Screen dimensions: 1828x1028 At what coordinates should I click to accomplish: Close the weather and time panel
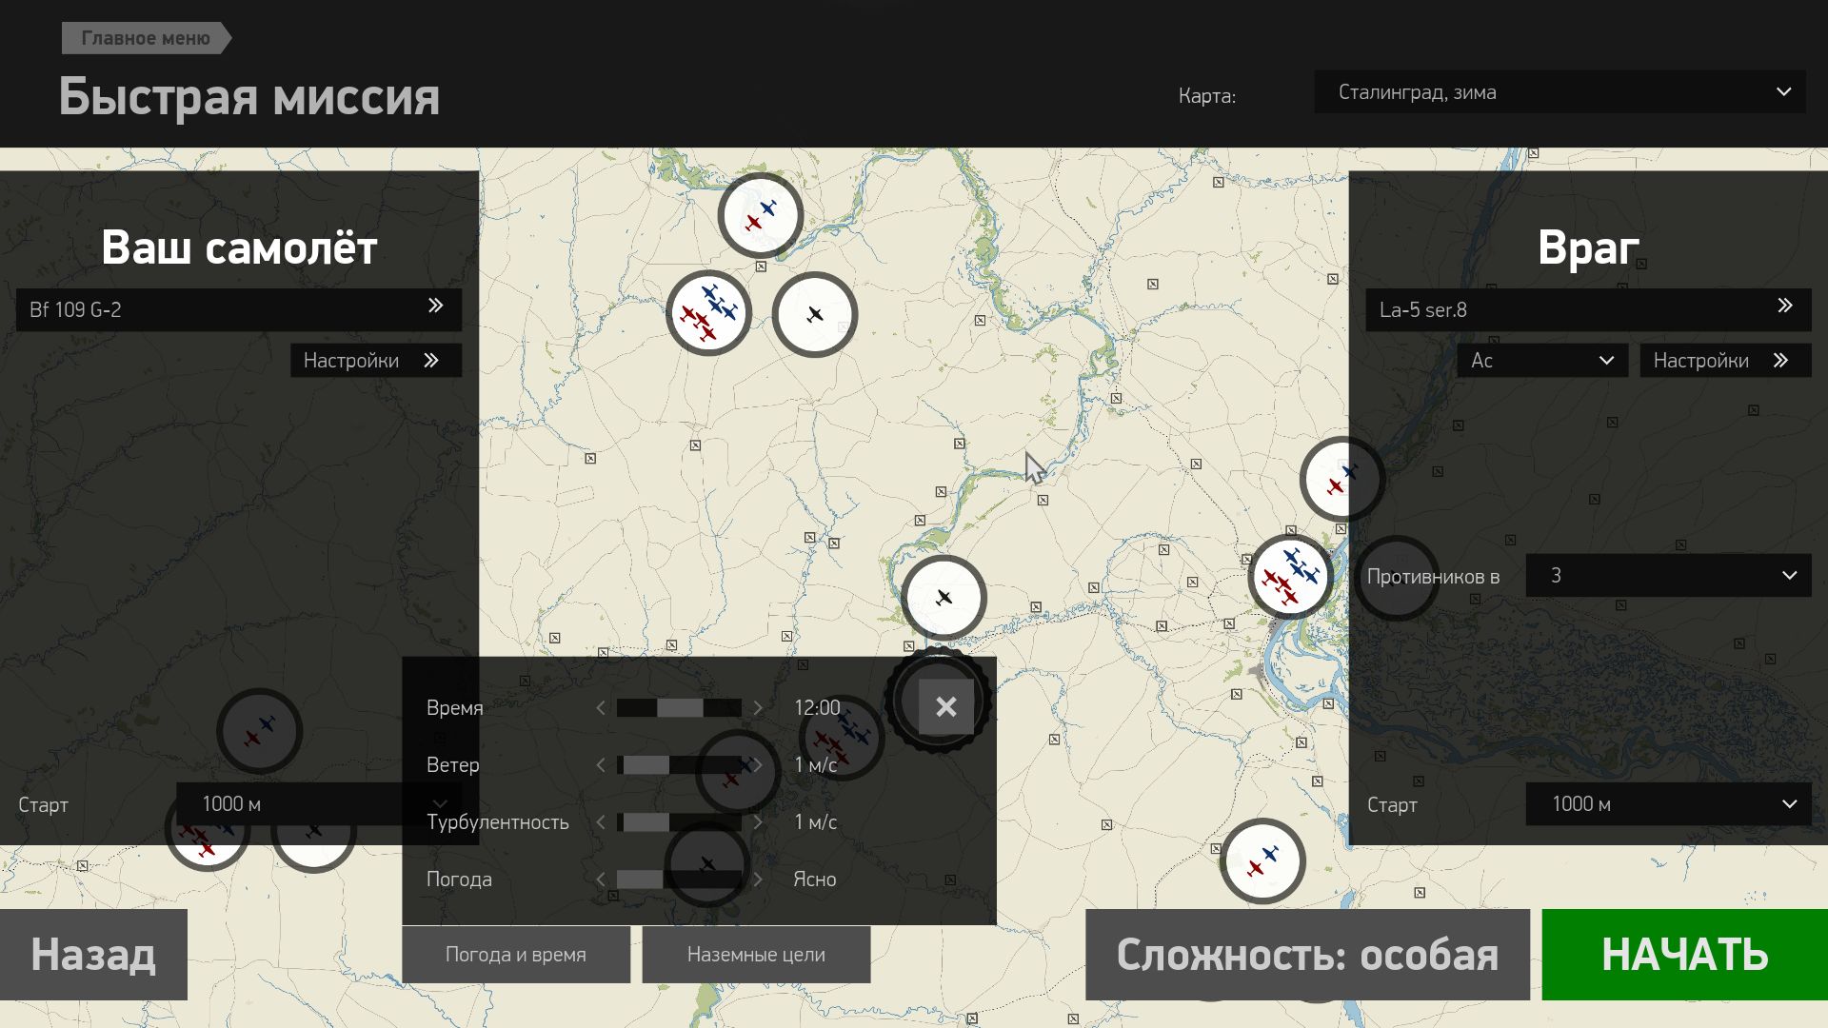[x=945, y=706]
